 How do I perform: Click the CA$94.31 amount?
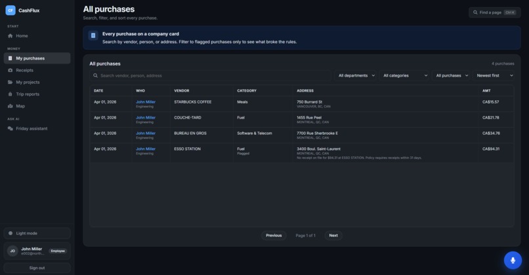pos(491,149)
